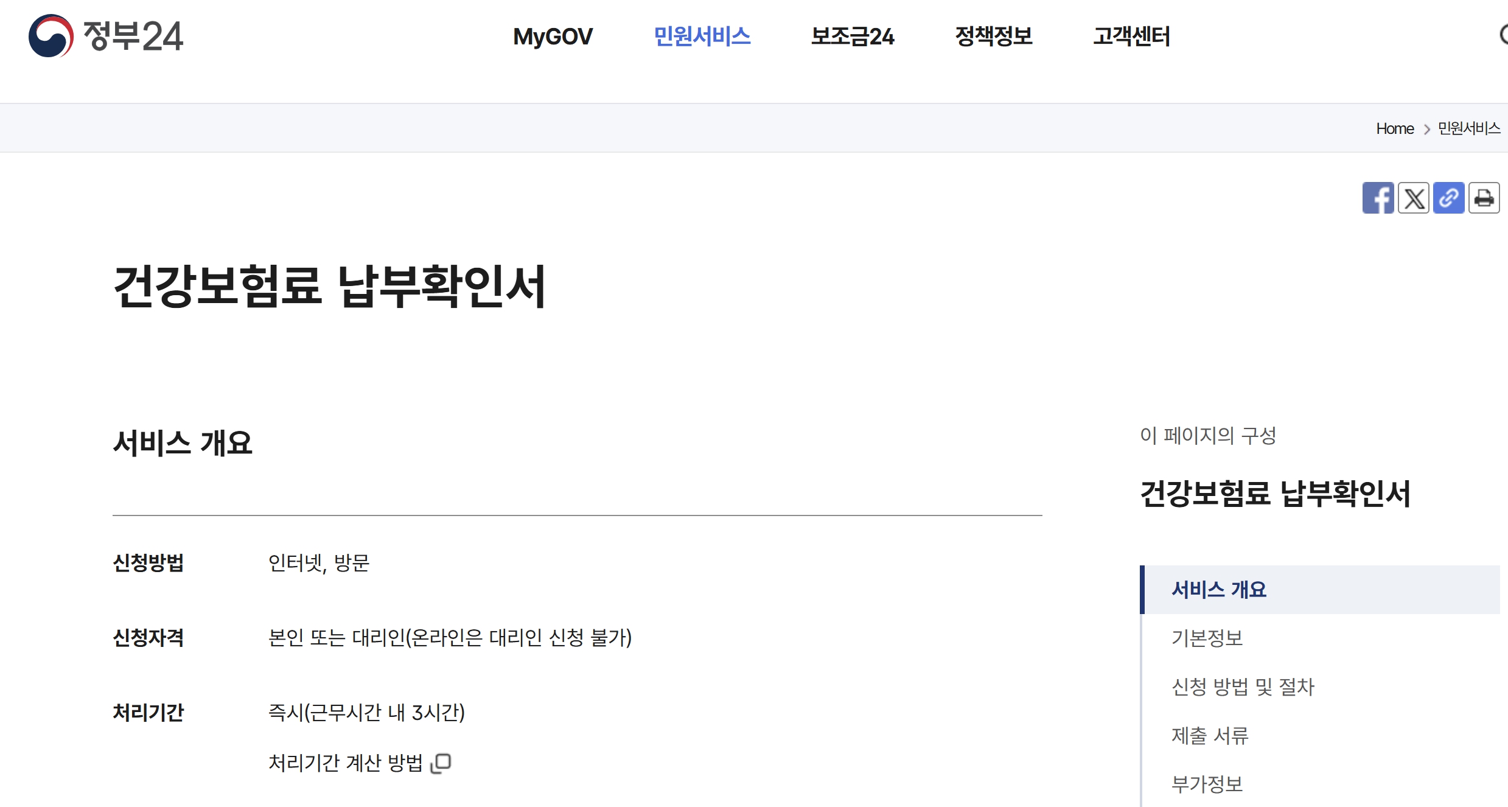Jump to 기본정보 section

(1207, 638)
